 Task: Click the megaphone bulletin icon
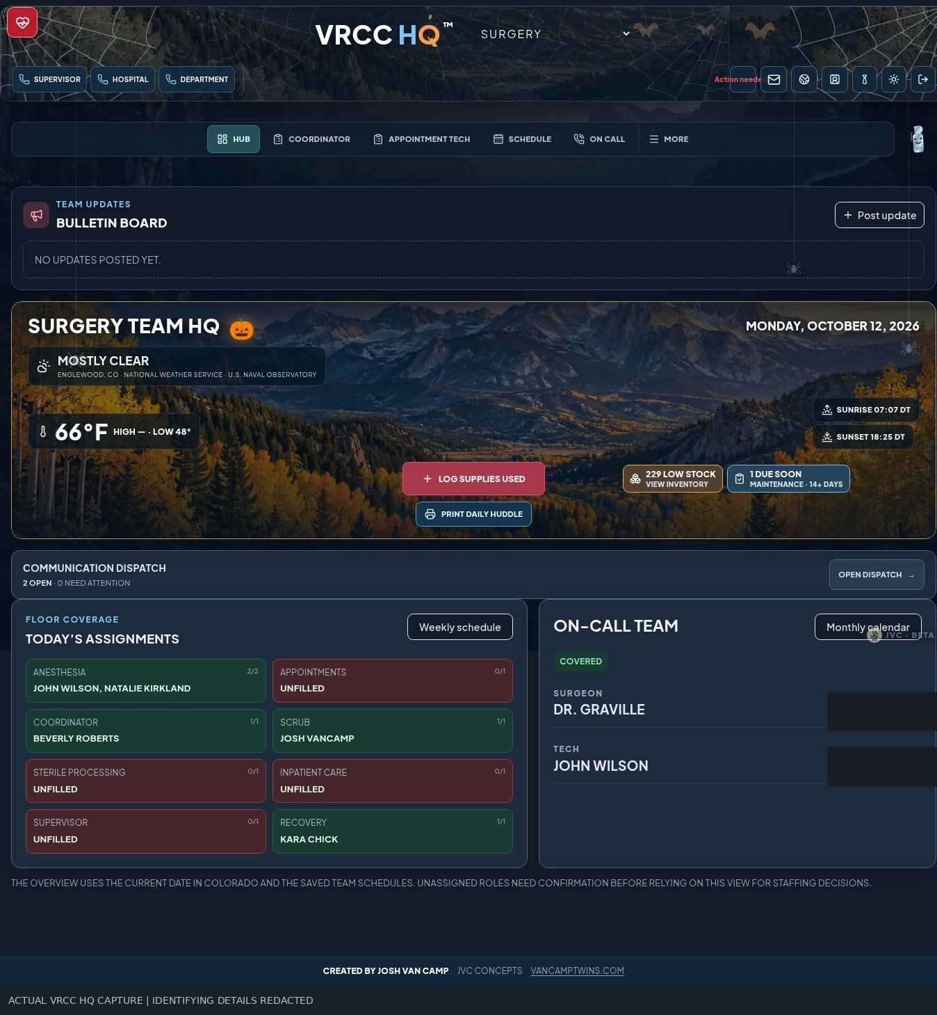(36, 216)
